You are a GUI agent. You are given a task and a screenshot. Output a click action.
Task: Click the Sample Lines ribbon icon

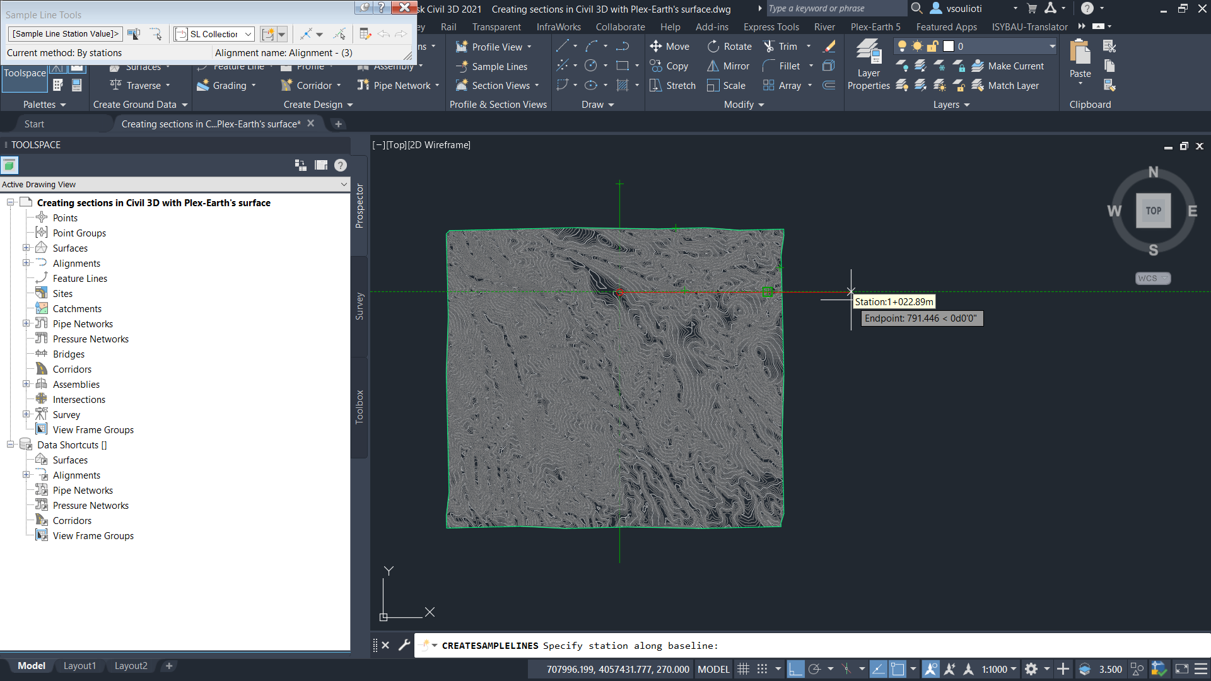pyautogui.click(x=462, y=66)
